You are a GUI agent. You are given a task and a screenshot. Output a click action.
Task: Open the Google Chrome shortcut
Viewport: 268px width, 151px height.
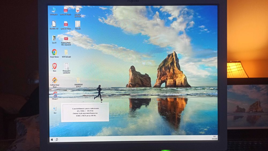coord(54,53)
